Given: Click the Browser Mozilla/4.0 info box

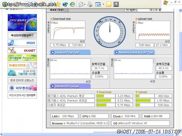Looking at the screenshot, I should click(x=79, y=123).
